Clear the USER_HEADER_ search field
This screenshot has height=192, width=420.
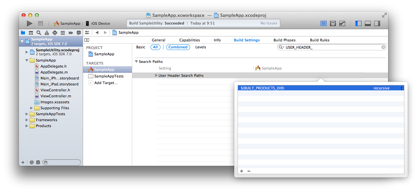point(383,47)
